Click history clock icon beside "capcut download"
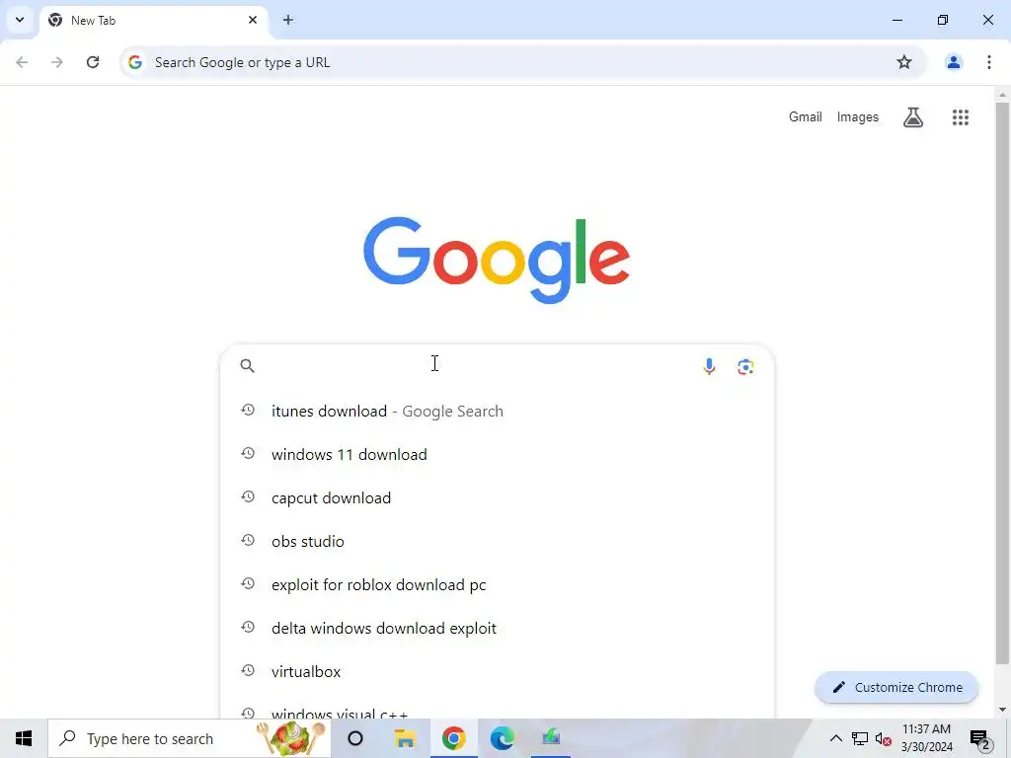The width and height of the screenshot is (1011, 758). coord(248,497)
